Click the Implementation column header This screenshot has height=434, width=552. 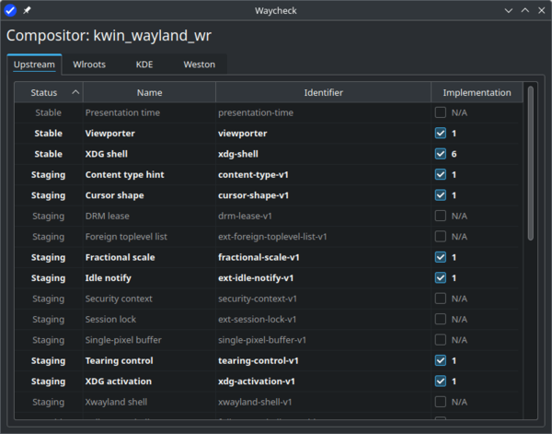477,92
